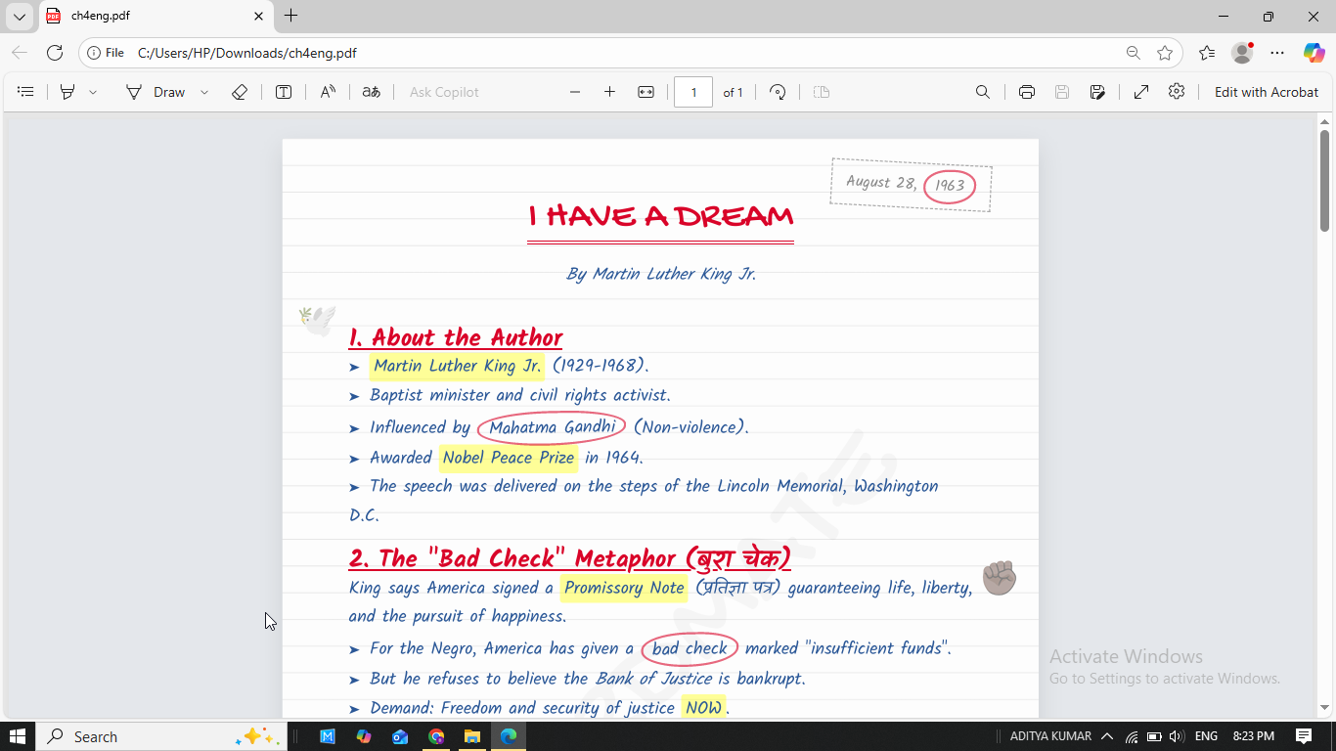Click Edit with Acrobat
The width and height of the screenshot is (1336, 751).
click(1267, 92)
